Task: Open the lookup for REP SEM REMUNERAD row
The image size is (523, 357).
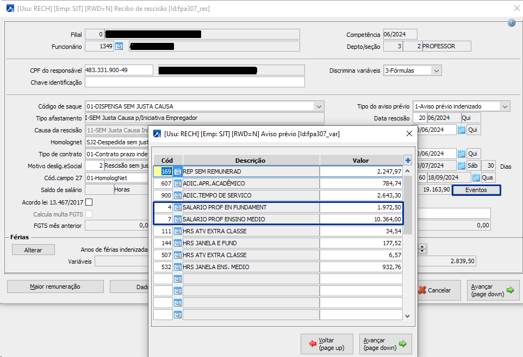Action: (177, 171)
